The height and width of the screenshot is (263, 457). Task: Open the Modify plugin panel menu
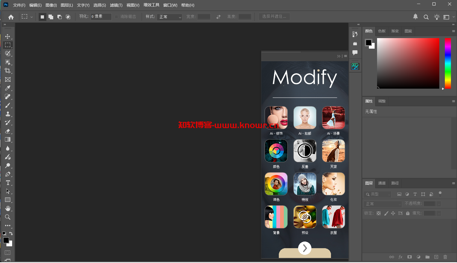346,56
